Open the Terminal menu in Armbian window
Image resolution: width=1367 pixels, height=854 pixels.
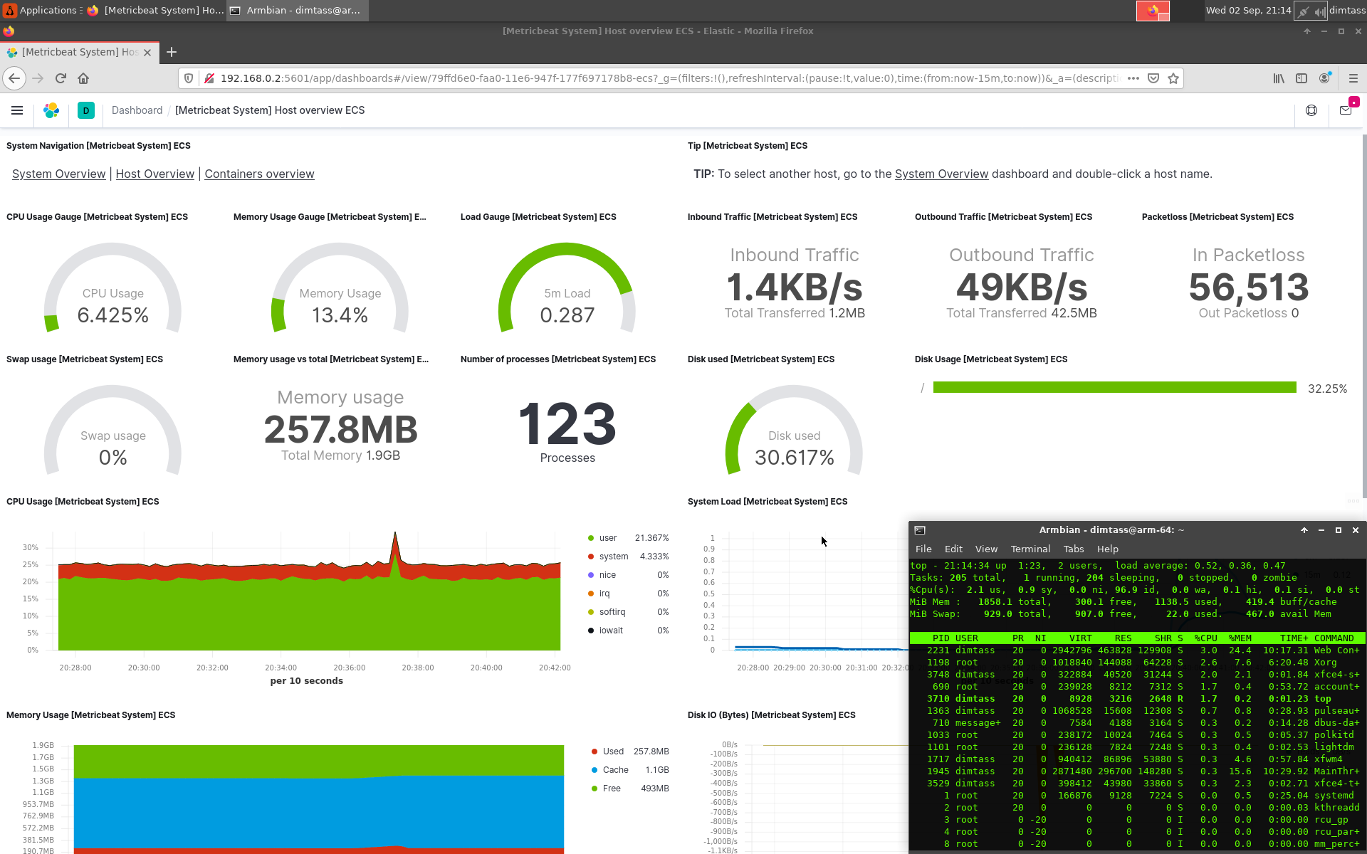[1030, 549]
